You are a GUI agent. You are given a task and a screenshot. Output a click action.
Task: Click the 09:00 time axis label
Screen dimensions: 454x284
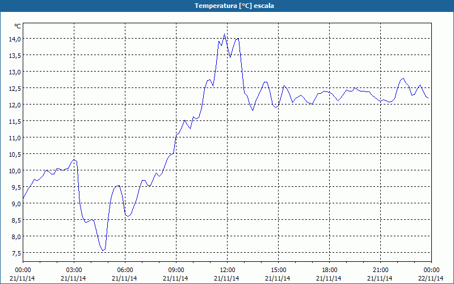pyautogui.click(x=176, y=270)
